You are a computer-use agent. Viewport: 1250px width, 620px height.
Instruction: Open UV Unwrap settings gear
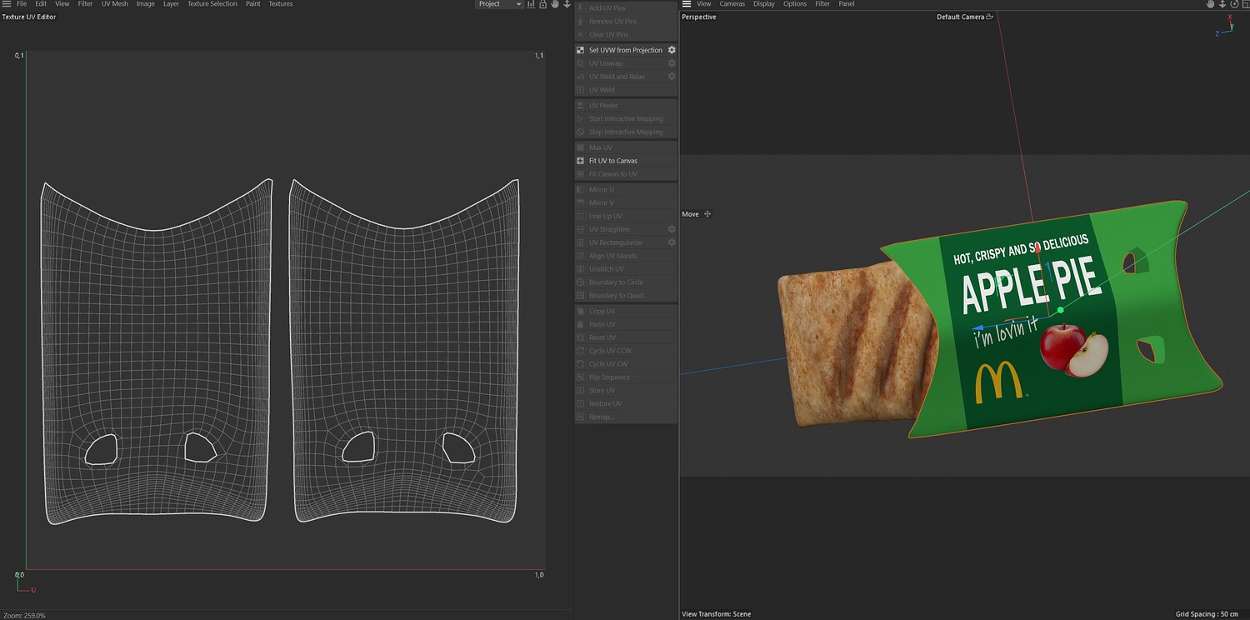pyautogui.click(x=672, y=63)
